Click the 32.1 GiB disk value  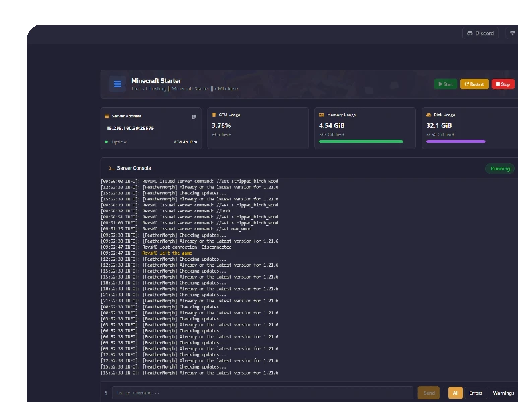(439, 125)
